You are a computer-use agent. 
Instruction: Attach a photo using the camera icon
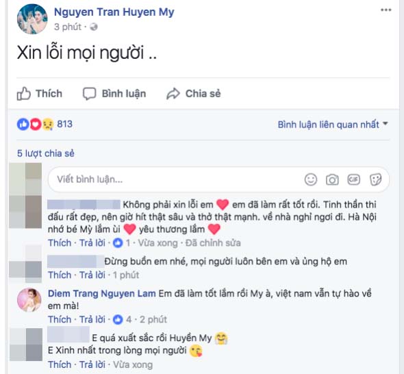332,179
